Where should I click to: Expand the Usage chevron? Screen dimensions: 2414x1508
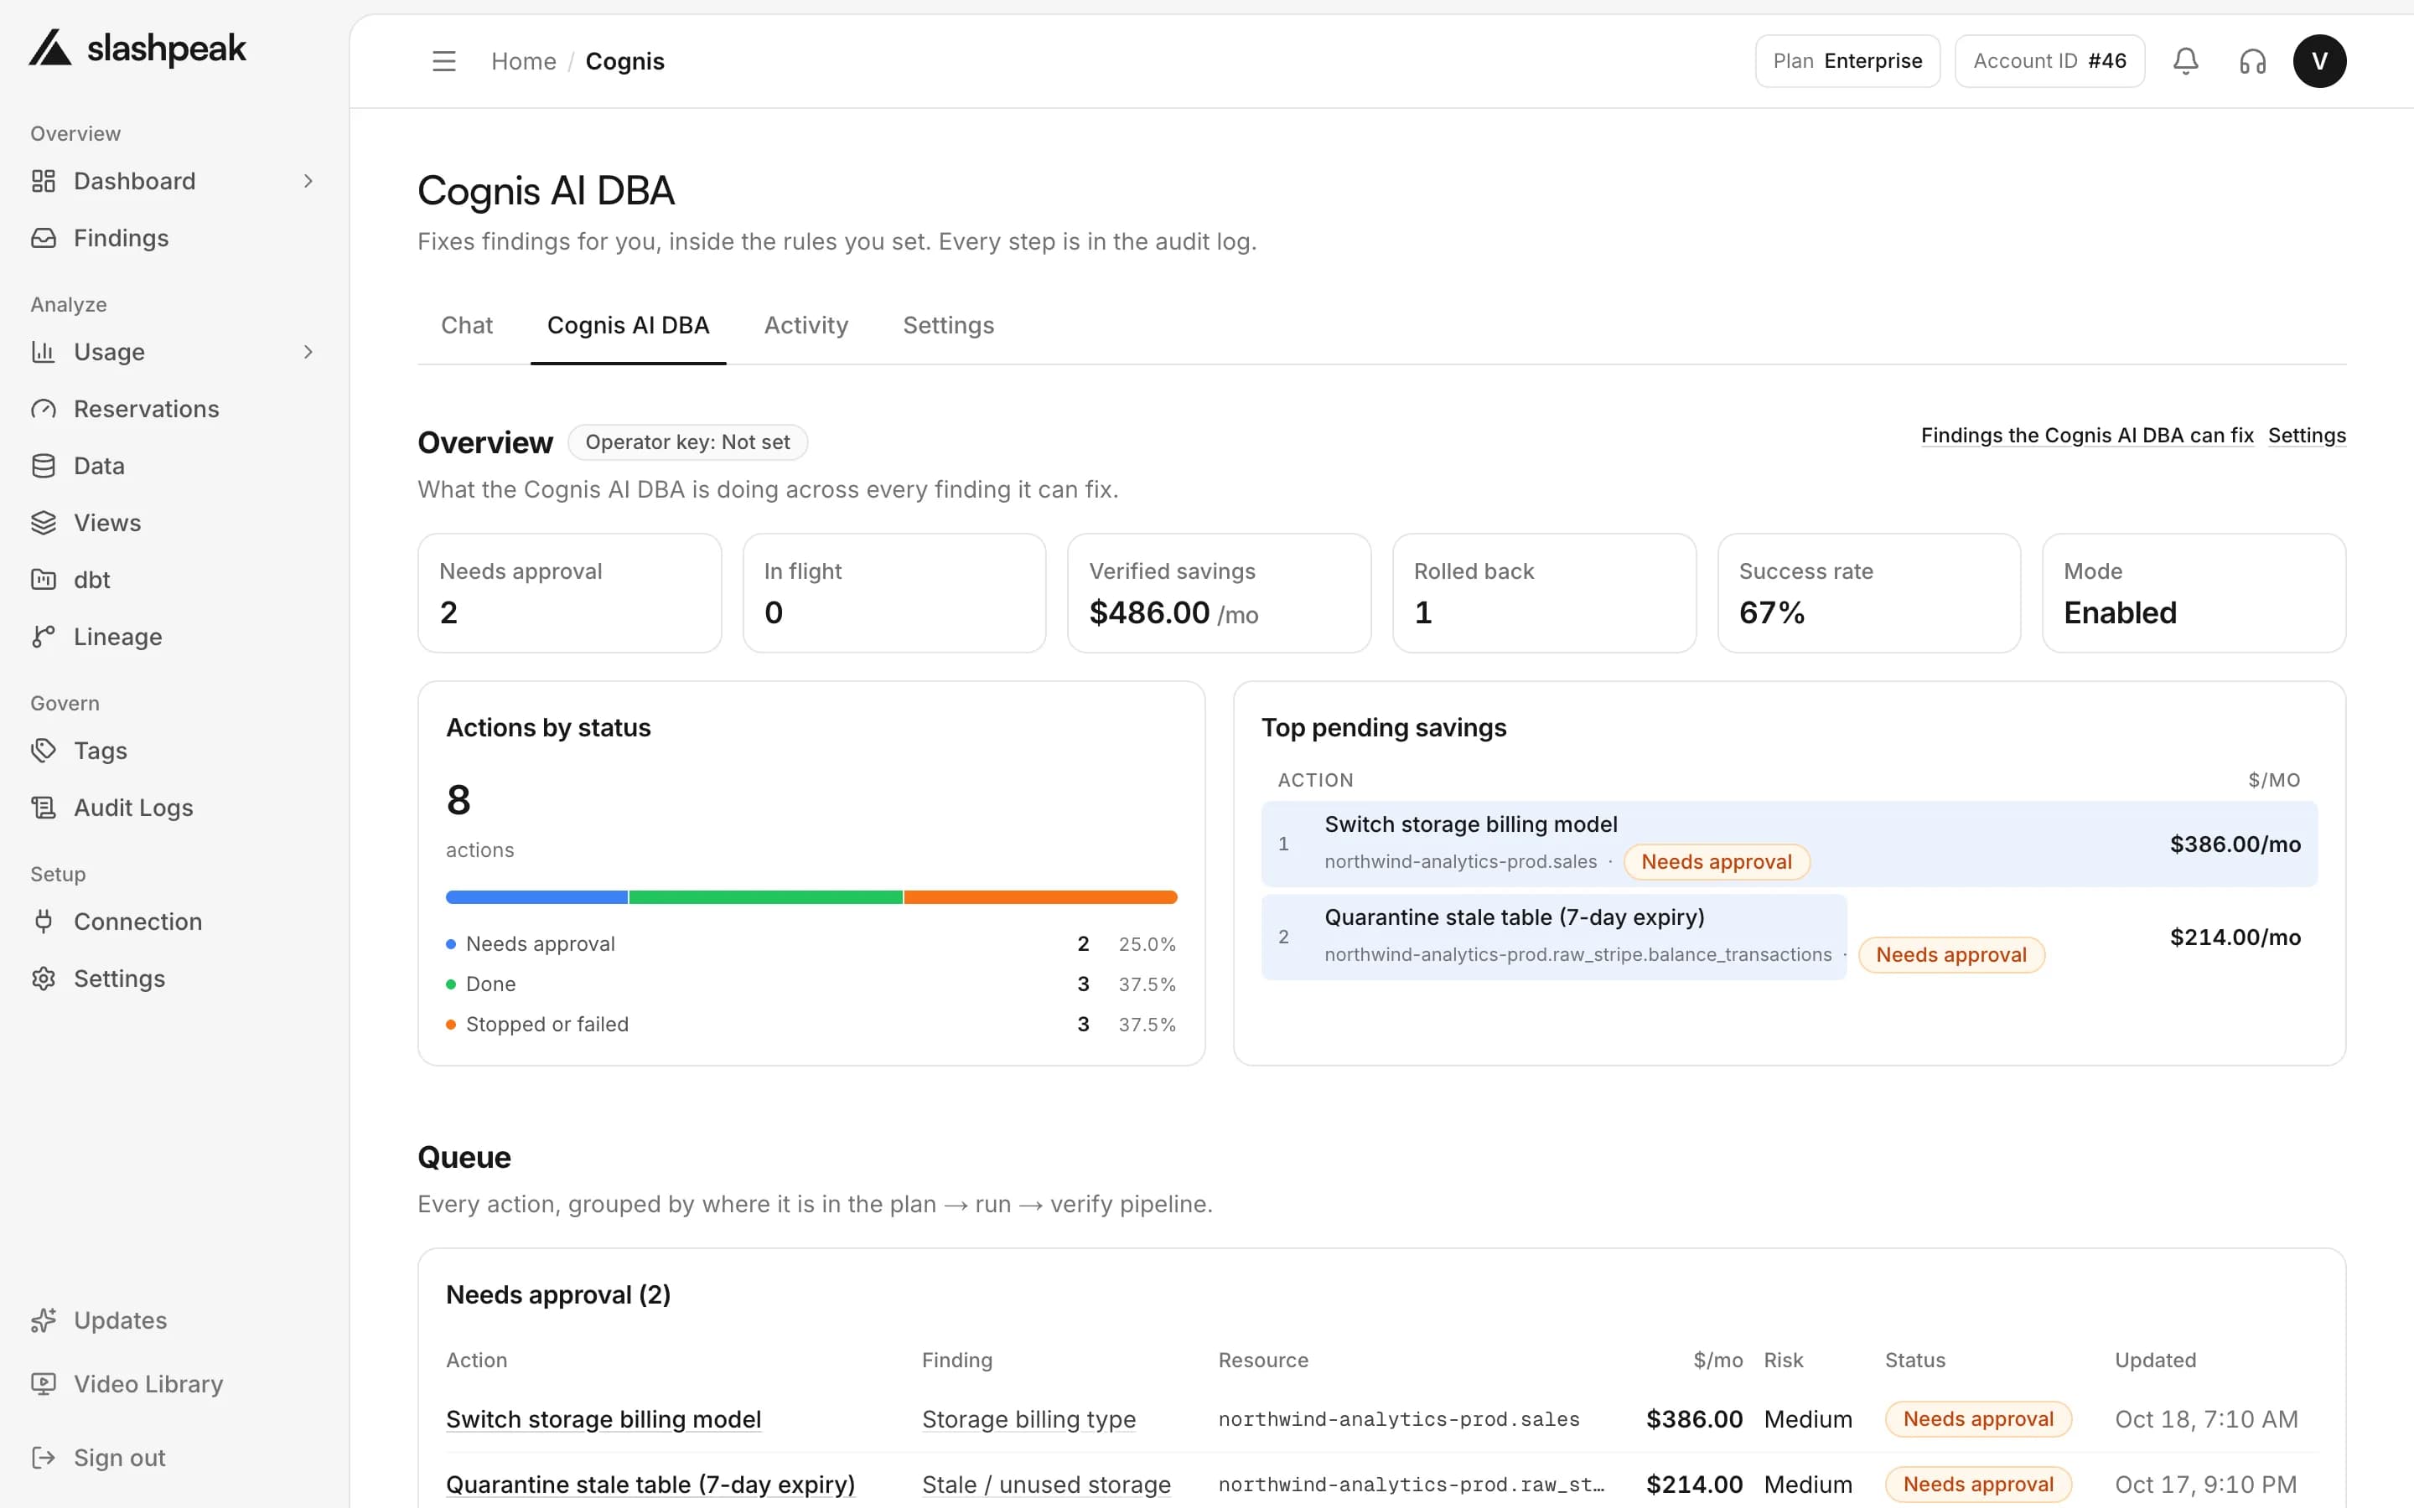[308, 351]
